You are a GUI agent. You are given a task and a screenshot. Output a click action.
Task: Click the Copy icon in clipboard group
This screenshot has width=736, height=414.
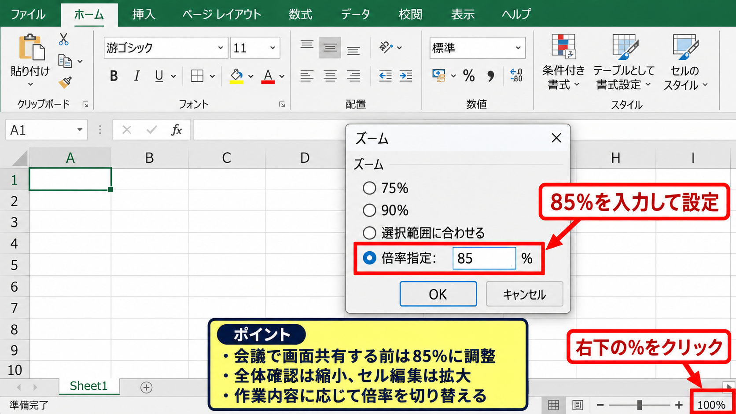click(x=65, y=61)
